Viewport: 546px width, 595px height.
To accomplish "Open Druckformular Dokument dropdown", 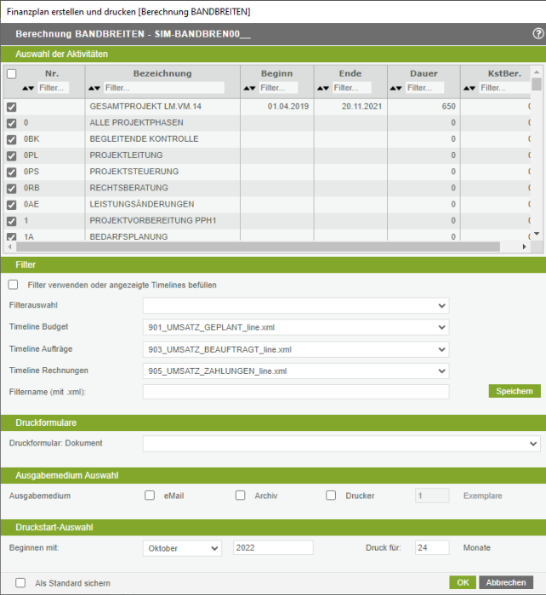I will [x=341, y=444].
